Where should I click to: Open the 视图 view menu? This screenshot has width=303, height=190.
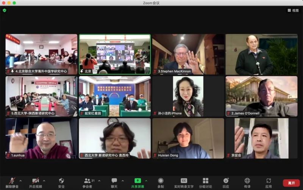click(x=293, y=11)
